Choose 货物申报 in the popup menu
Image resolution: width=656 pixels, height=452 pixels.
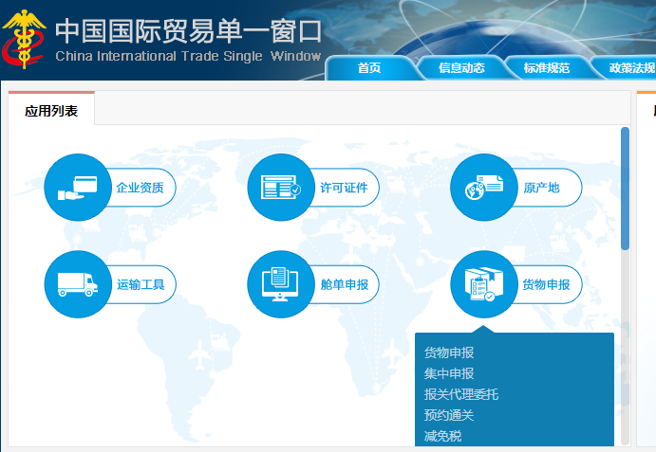pyautogui.click(x=449, y=353)
